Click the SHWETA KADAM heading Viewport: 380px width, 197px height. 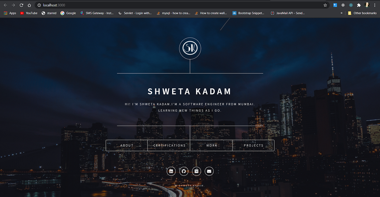[189, 91]
